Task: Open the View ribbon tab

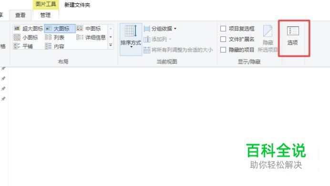Action: tap(20, 15)
